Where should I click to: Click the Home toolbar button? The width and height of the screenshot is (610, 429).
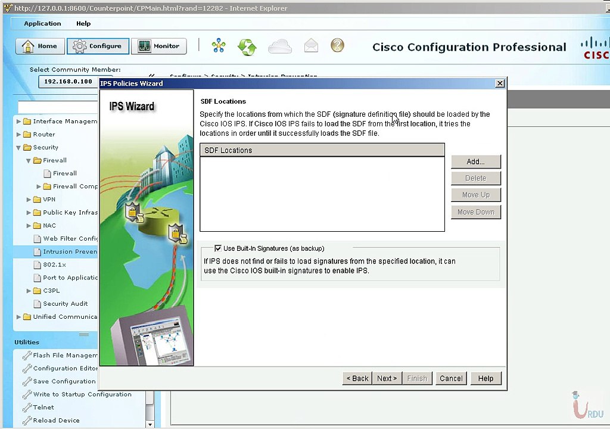coord(40,46)
